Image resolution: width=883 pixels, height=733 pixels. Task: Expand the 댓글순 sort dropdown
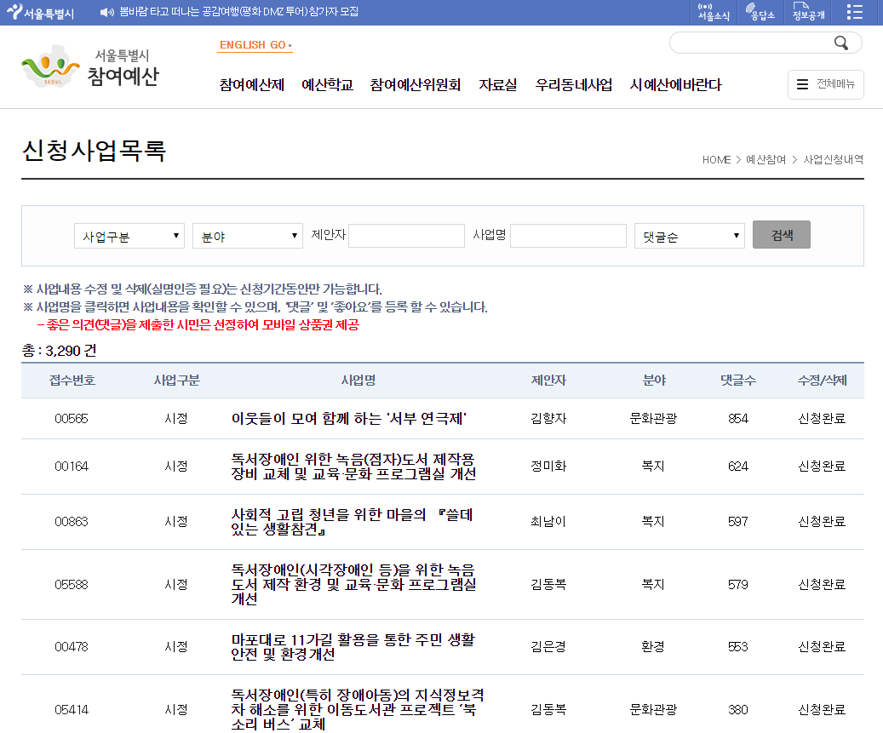coord(689,236)
